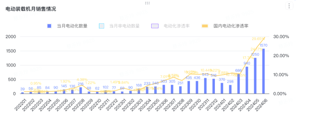The height and width of the screenshot is (122, 311).
Task: Click the purple 电动化渗透率 legend icon
Action: (x=155, y=26)
